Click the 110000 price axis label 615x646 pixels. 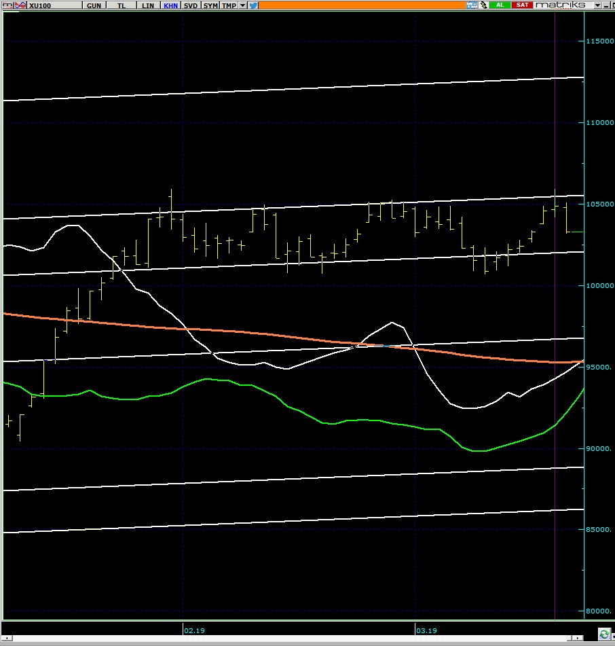tap(600, 123)
